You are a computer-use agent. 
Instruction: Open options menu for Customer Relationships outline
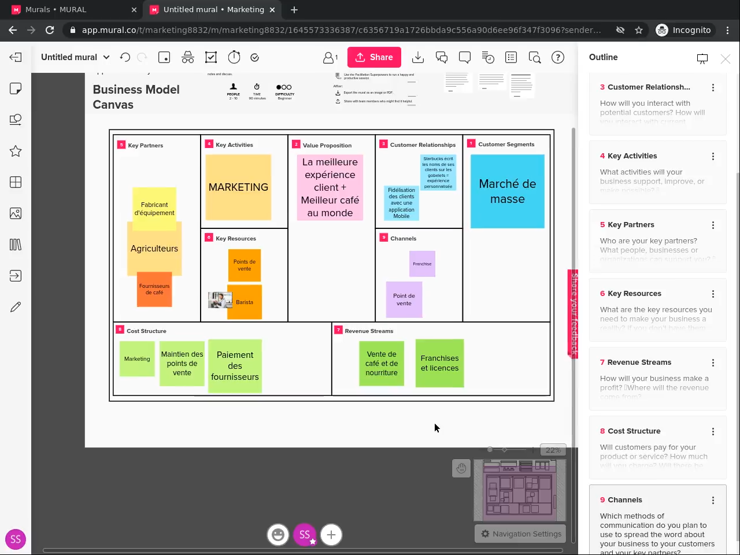713,87
